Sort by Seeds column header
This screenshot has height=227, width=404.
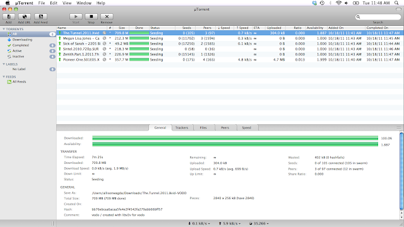tap(185, 28)
